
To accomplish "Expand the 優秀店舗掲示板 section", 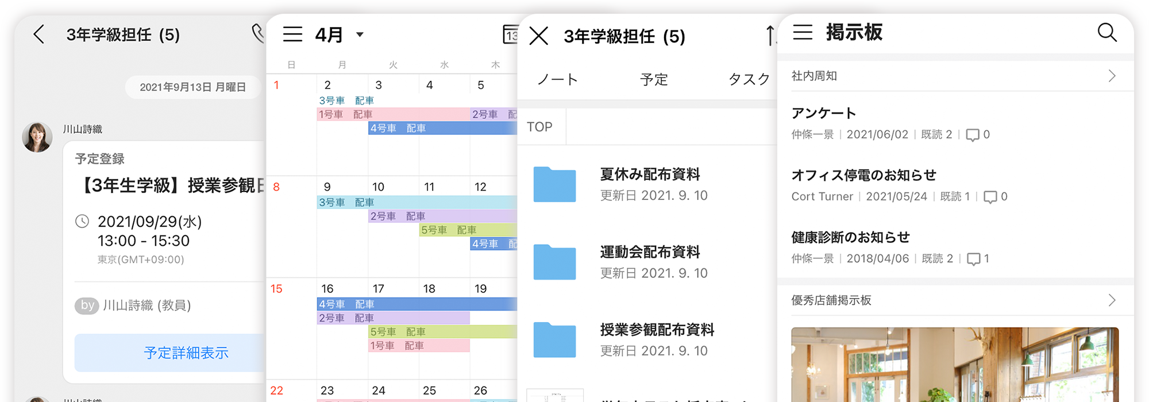I will pos(954,300).
